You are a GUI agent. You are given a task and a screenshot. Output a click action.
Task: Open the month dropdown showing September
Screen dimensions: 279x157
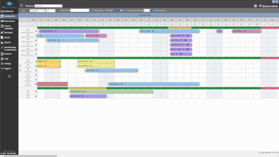tap(37, 11)
